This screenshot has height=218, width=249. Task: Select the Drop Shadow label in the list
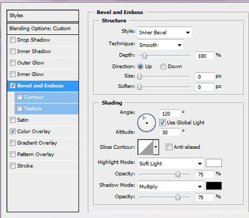33,40
